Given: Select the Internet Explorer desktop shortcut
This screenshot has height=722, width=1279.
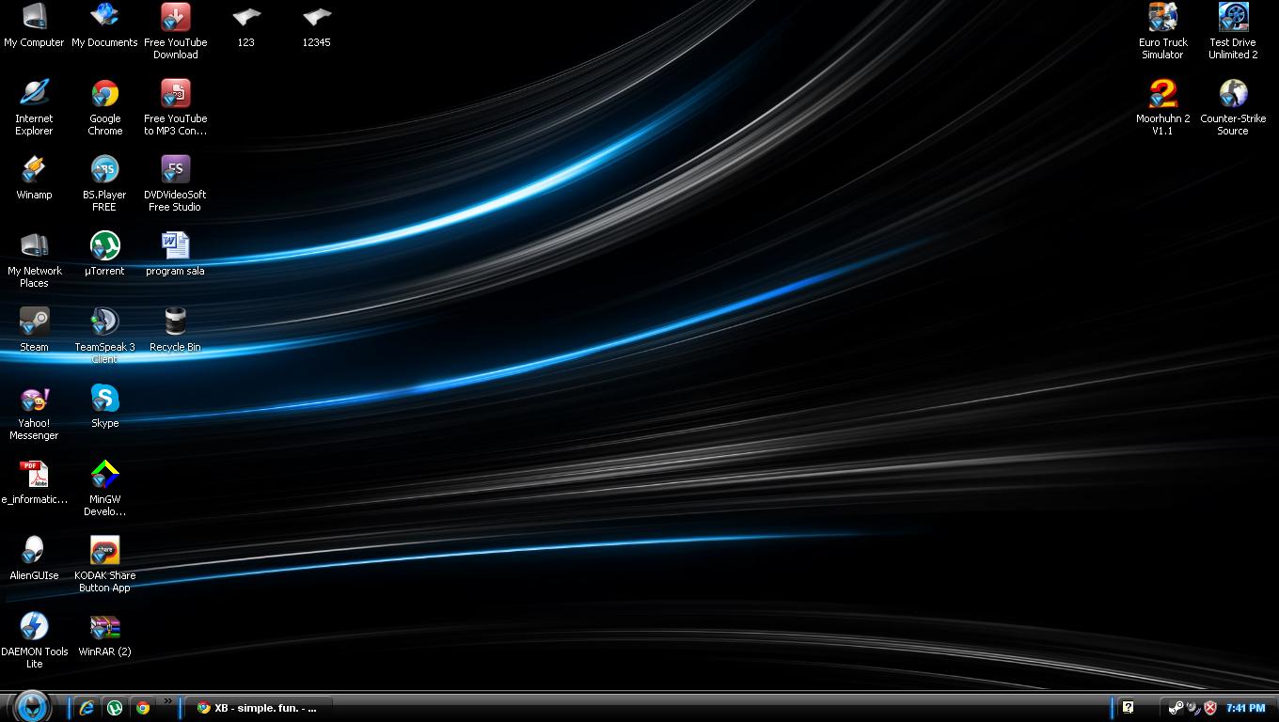Looking at the screenshot, I should (34, 107).
